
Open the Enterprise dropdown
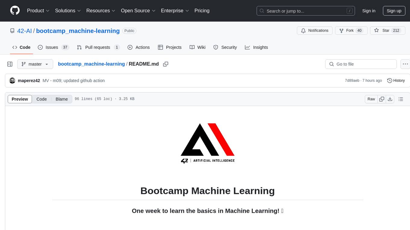175,11
